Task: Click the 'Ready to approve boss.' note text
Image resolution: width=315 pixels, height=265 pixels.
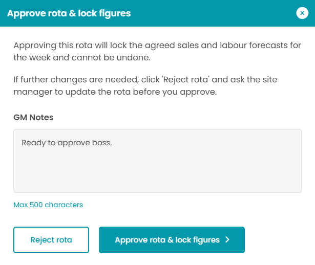Action: [67, 142]
